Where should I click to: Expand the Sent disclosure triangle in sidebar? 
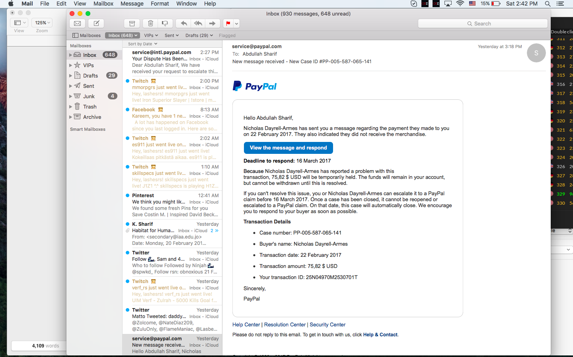click(71, 86)
